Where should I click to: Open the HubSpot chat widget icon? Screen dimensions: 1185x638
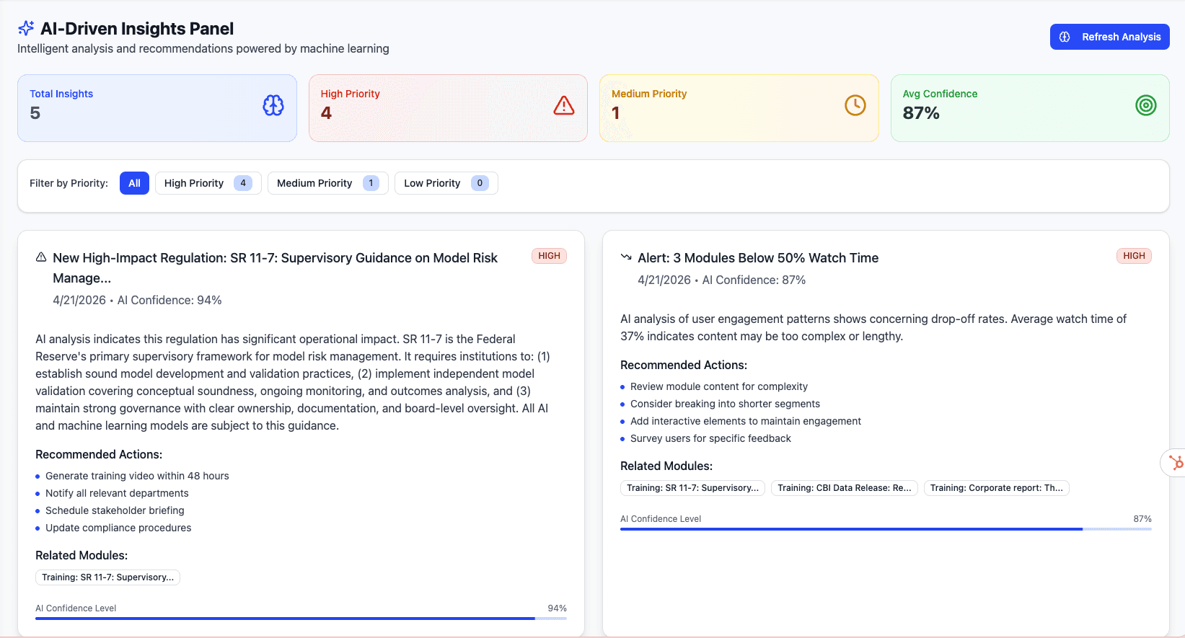point(1175,462)
